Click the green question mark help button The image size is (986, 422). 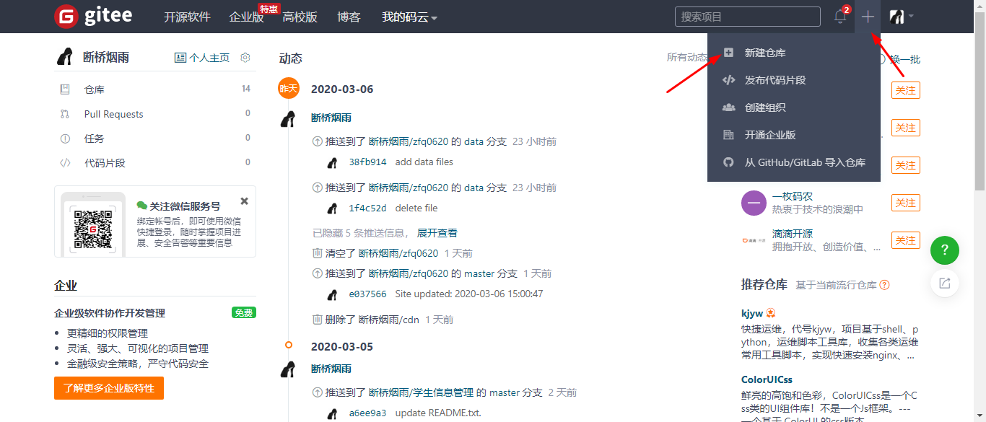pyautogui.click(x=945, y=250)
